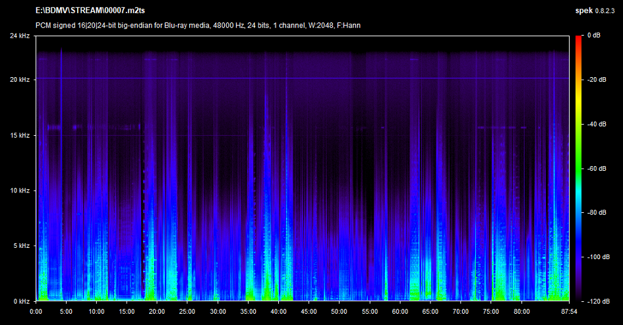Viewport: 623px width, 325px height.
Task: Click the 10 kHz frequency axis label
Action: pos(20,191)
